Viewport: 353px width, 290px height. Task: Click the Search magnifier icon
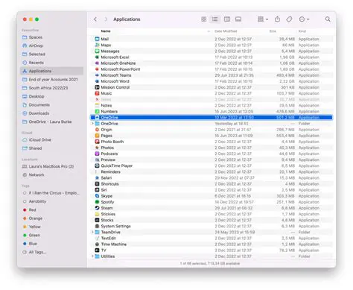click(x=328, y=19)
